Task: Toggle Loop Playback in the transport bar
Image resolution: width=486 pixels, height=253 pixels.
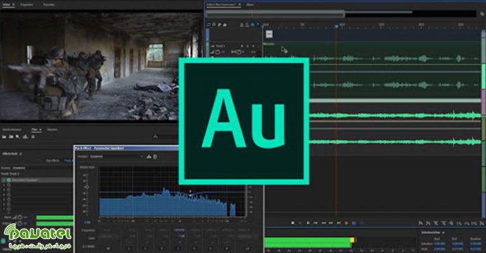Action: click(x=354, y=223)
